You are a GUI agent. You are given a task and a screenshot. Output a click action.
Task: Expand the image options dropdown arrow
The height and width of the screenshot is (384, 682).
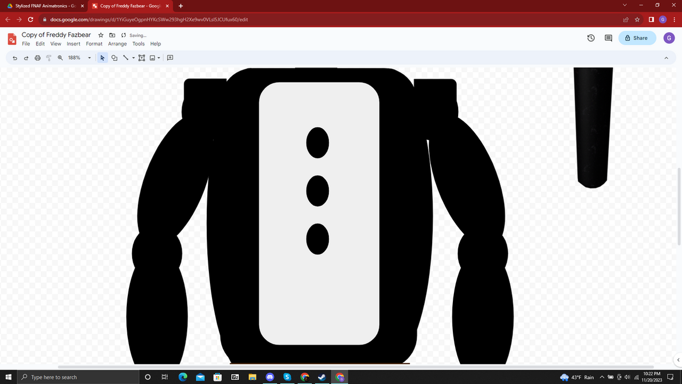point(159,58)
